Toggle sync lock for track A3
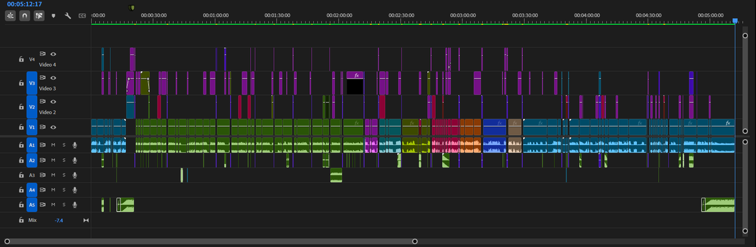 pos(43,175)
